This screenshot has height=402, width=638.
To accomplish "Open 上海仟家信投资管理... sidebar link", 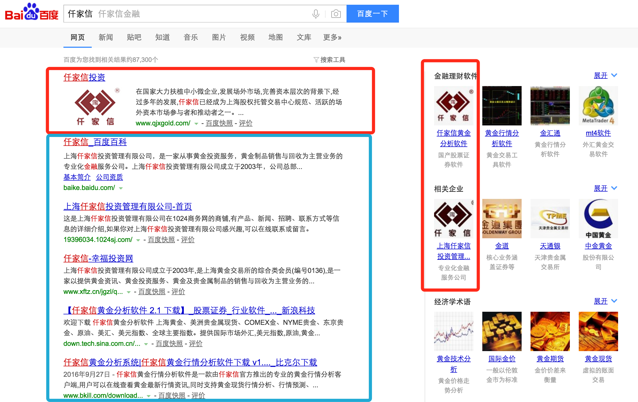I will [x=453, y=251].
